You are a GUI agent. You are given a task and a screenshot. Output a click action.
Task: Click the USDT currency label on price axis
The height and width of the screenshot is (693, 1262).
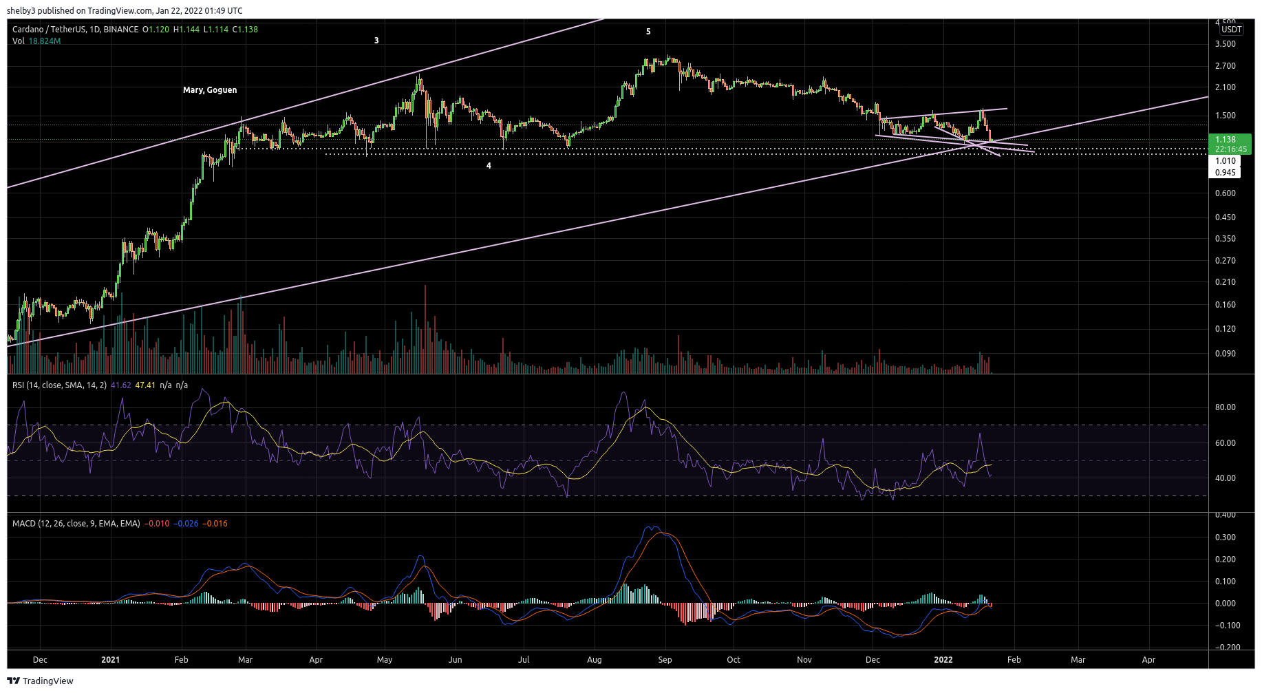(x=1231, y=29)
